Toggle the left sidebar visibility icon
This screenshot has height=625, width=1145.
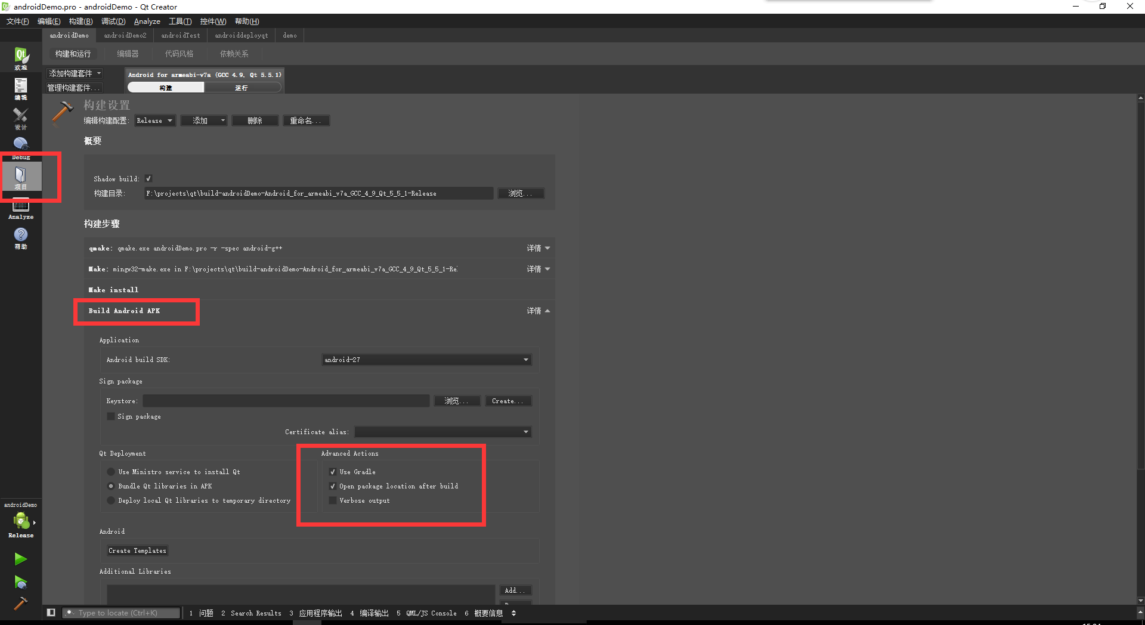pos(51,612)
